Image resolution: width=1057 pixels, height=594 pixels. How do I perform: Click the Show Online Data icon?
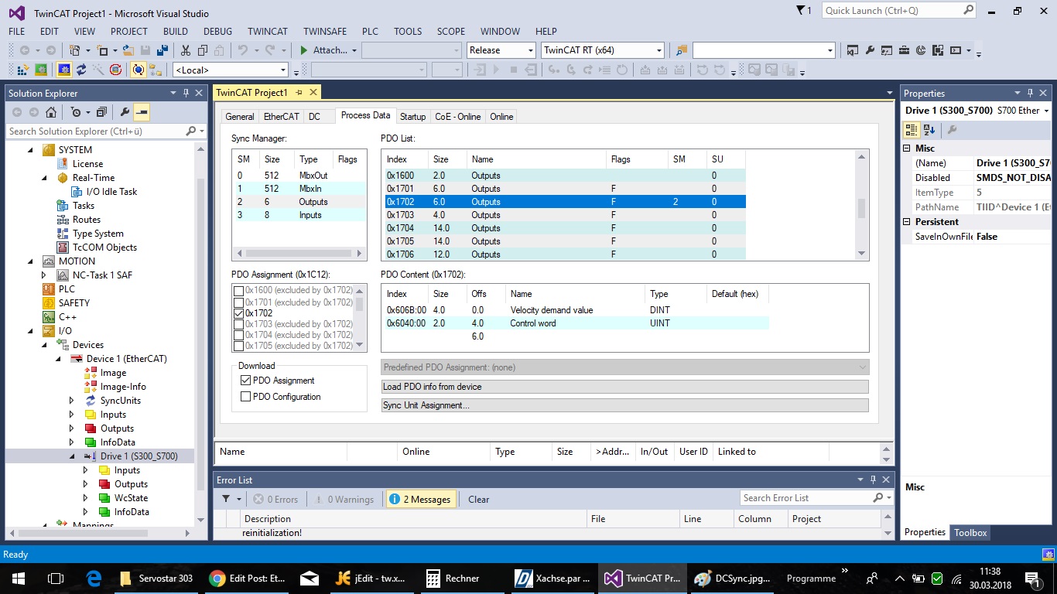click(x=139, y=70)
